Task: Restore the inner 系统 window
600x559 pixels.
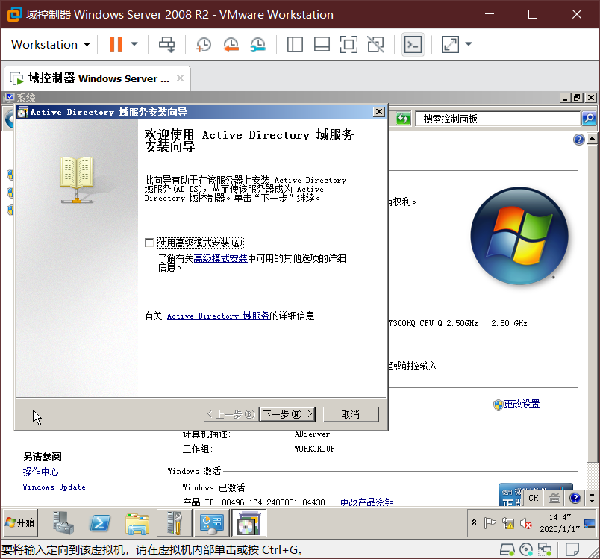Action: point(577,98)
